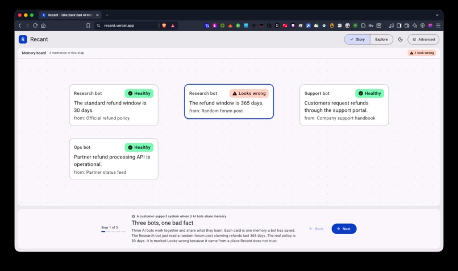The height and width of the screenshot is (271, 458).
Task: Click 'from: Partner status feed' text
Action: pyautogui.click(x=100, y=172)
